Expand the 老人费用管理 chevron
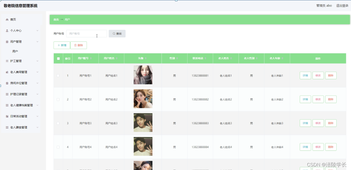The width and height of the screenshot is (351, 170). [37, 72]
